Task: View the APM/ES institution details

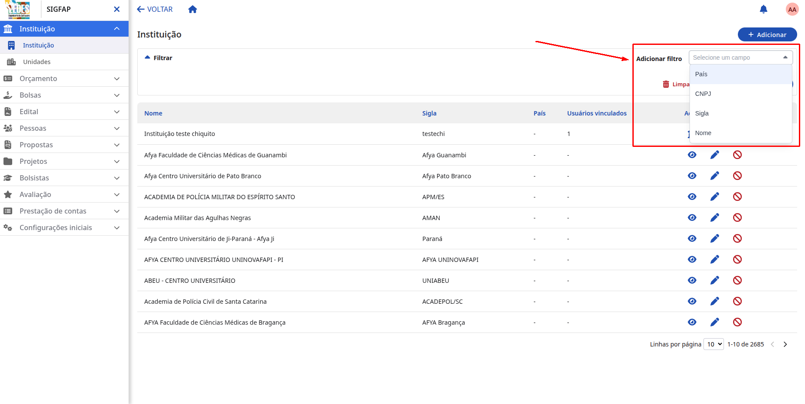Action: tap(692, 197)
